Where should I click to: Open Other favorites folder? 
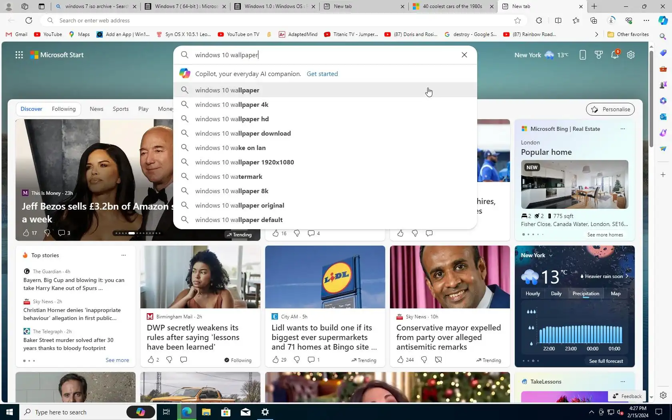click(628, 34)
